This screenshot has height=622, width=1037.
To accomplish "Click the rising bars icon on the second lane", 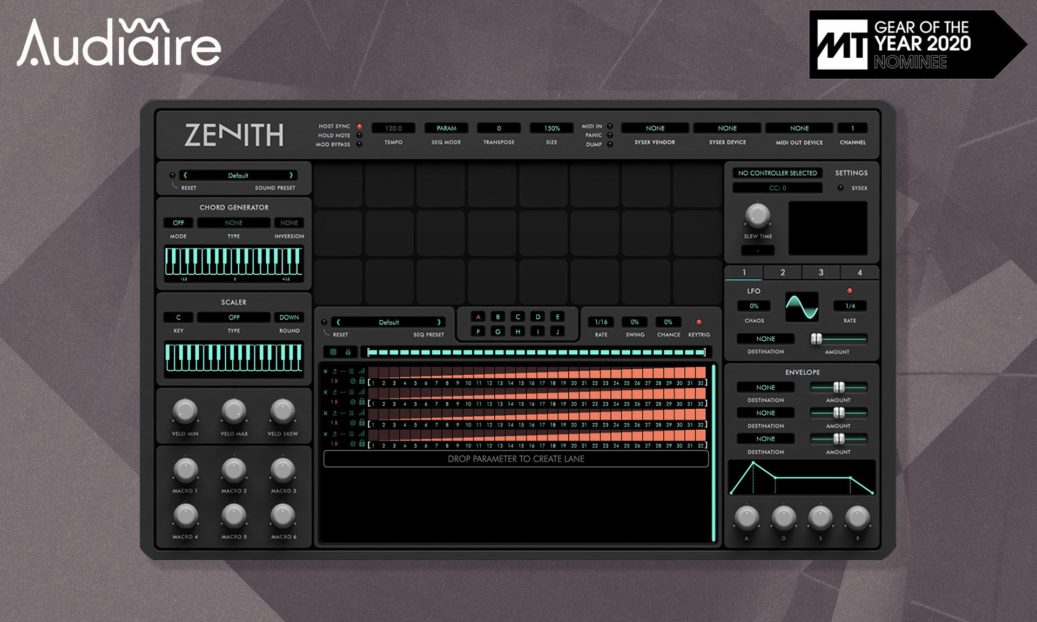I will coord(361,393).
